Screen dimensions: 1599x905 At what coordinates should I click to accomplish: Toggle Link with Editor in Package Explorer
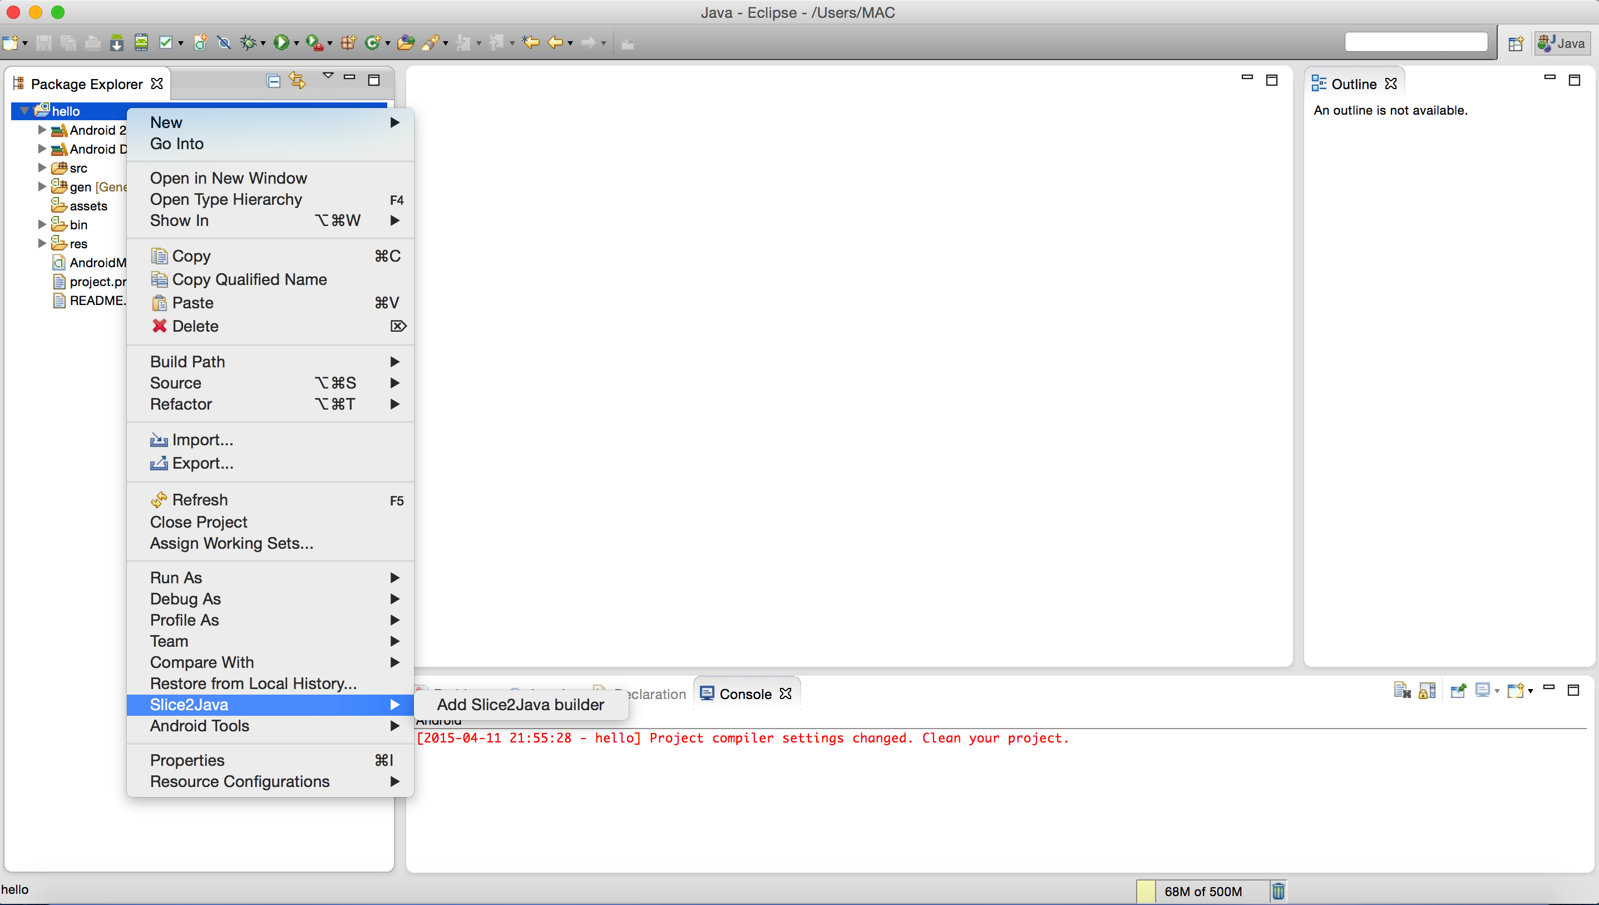tap(298, 81)
